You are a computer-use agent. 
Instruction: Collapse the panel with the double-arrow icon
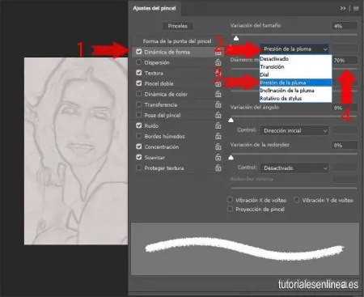pos(343,8)
